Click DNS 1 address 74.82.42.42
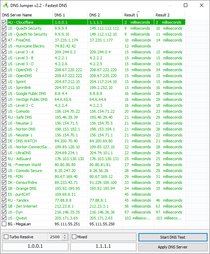The image size is (210, 254). pos(65,46)
